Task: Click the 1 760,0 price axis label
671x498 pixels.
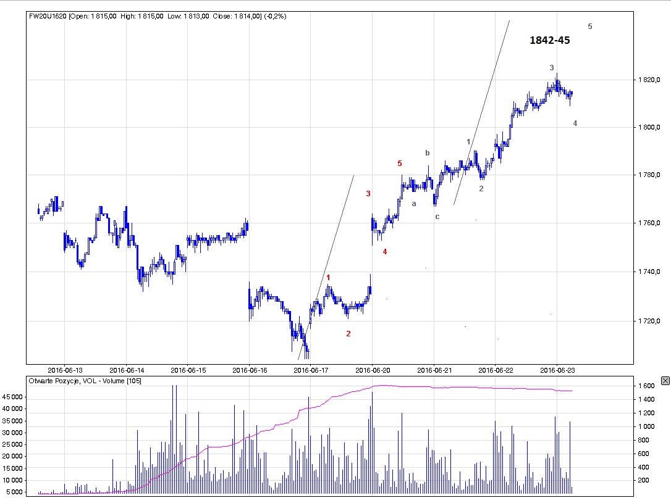Action: (649, 223)
